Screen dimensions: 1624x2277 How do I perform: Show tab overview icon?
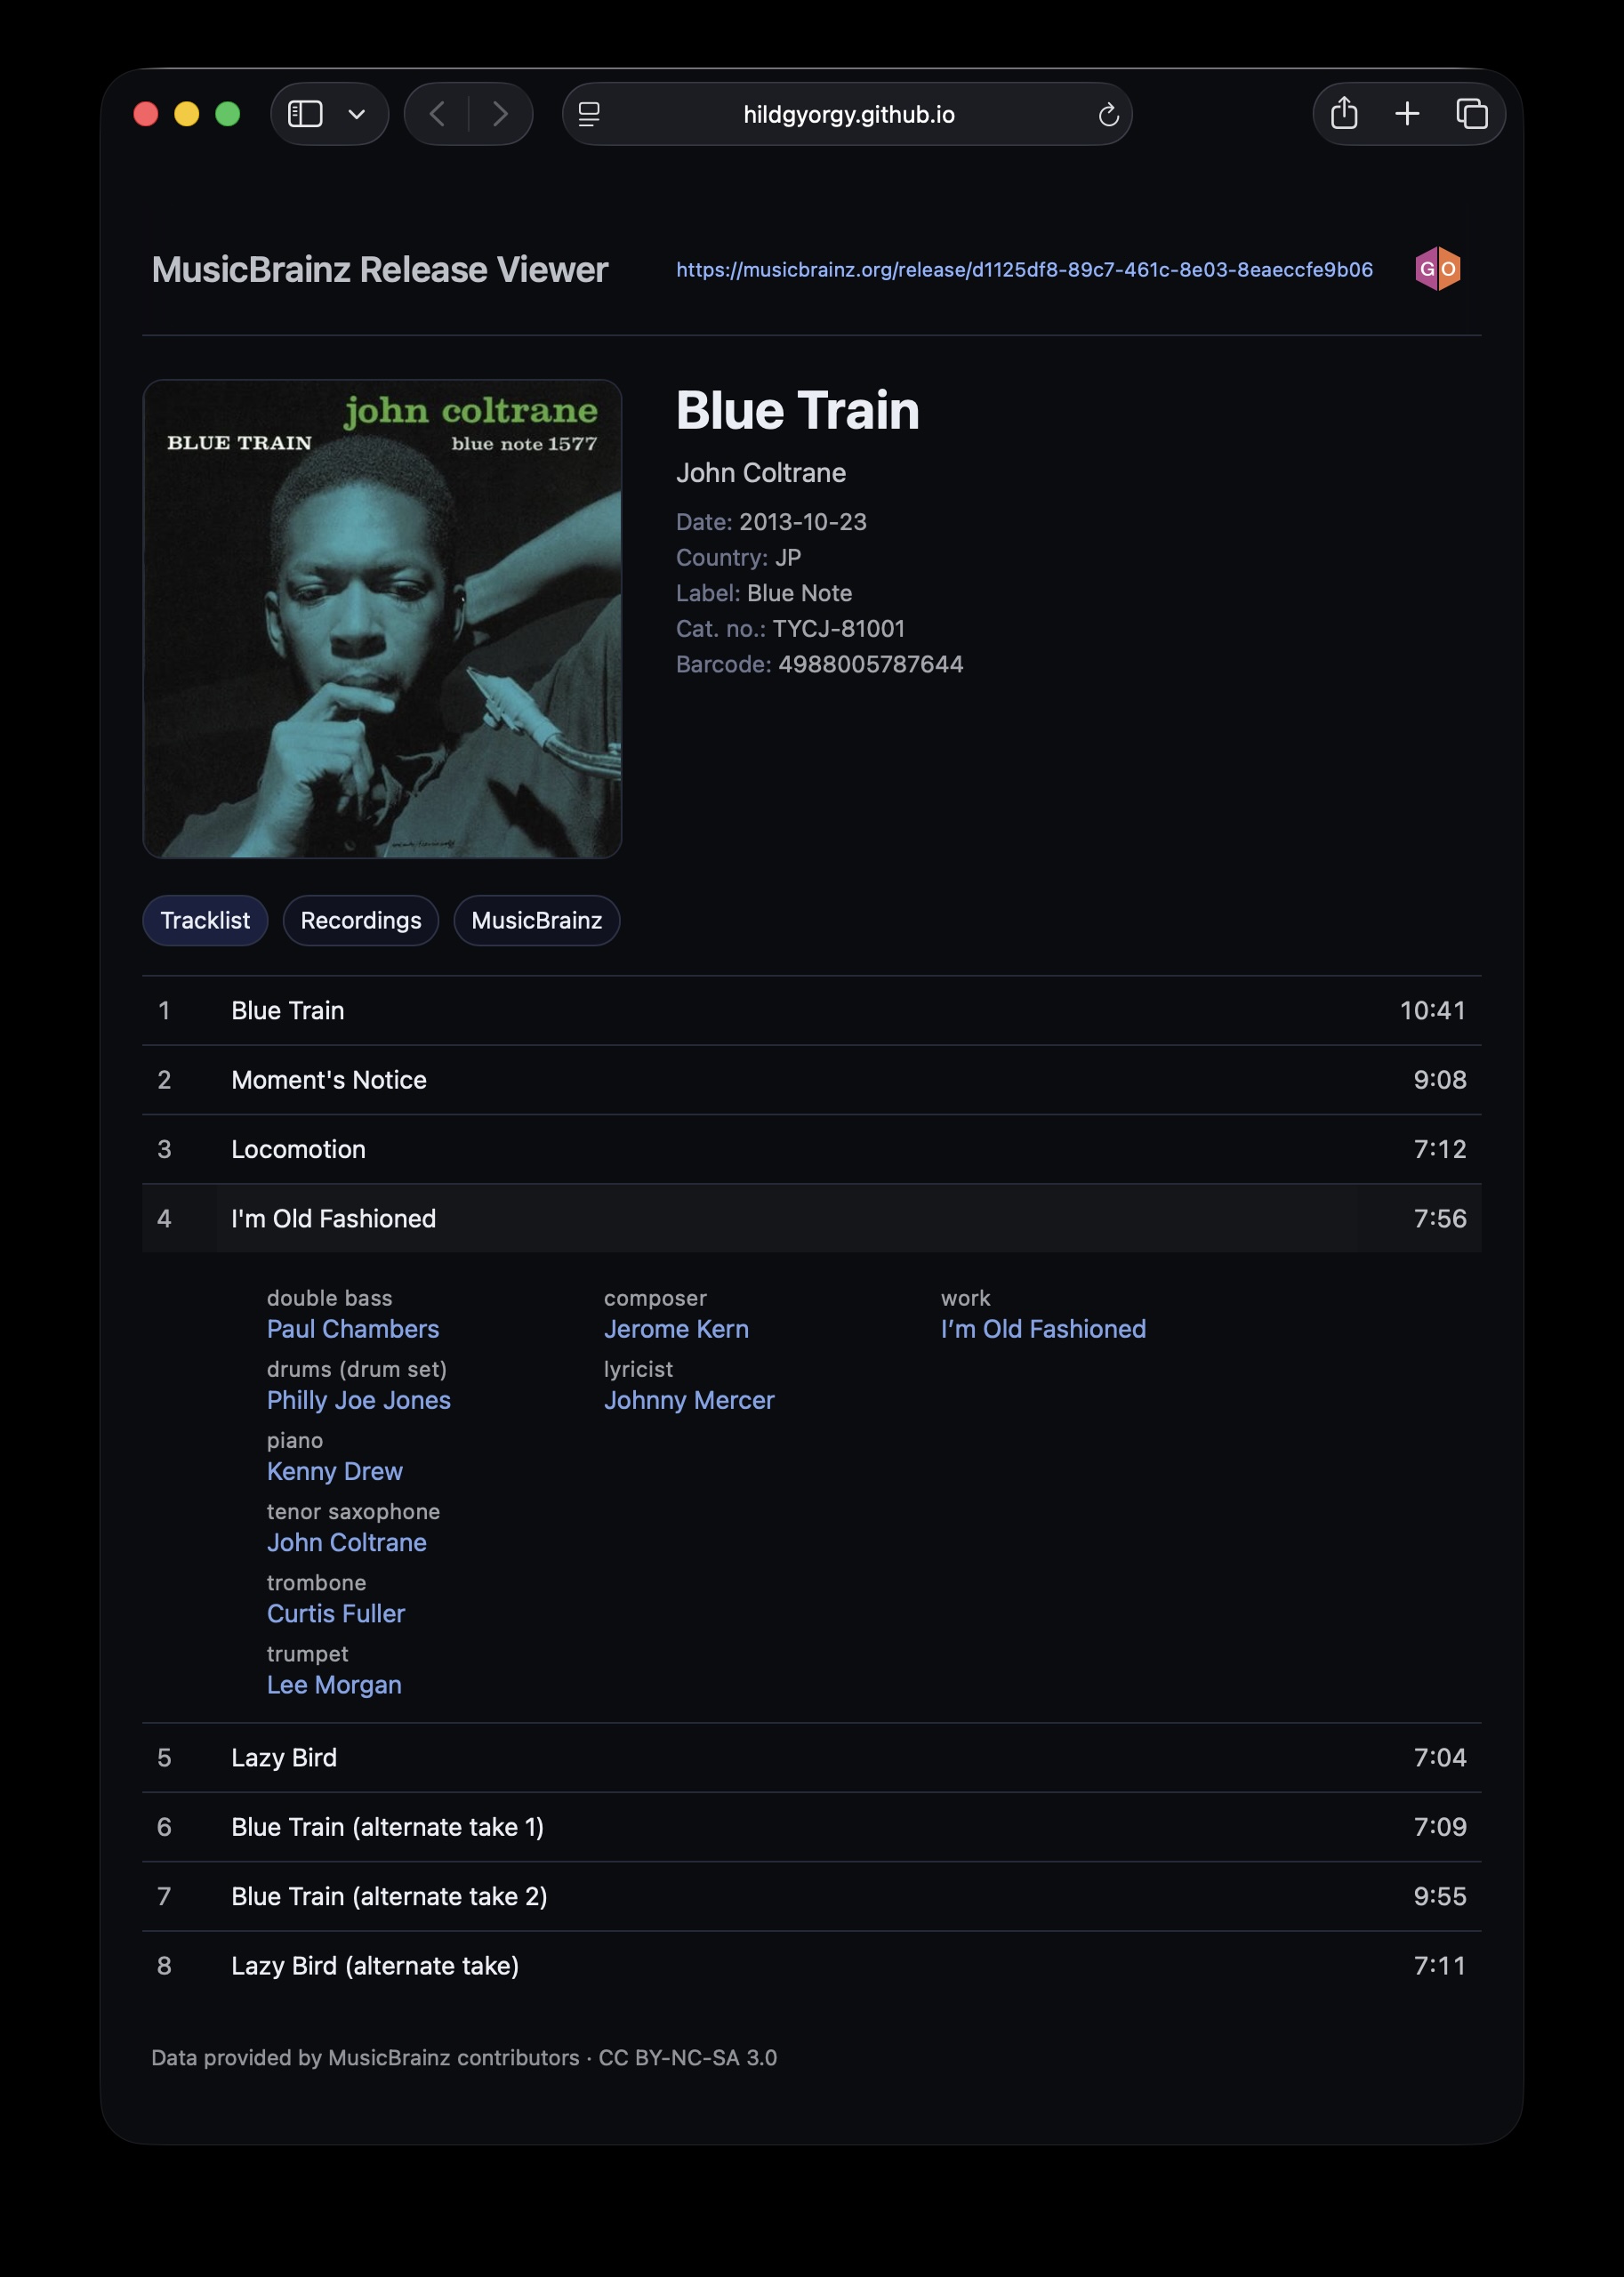pyautogui.click(x=1471, y=114)
